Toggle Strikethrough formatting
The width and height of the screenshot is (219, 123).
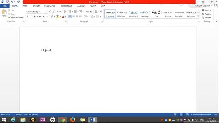pos(40,16)
